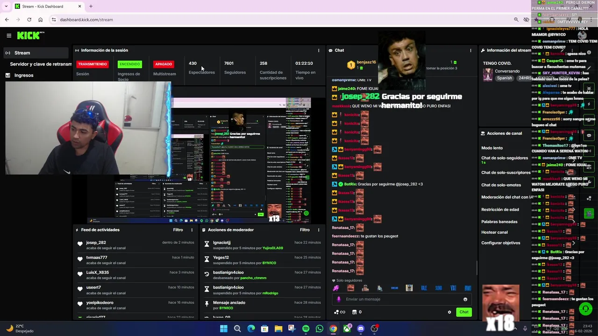This screenshot has height=336, width=598.
Task: Click the red TRANSMITIENDO session badge
Action: [93, 64]
